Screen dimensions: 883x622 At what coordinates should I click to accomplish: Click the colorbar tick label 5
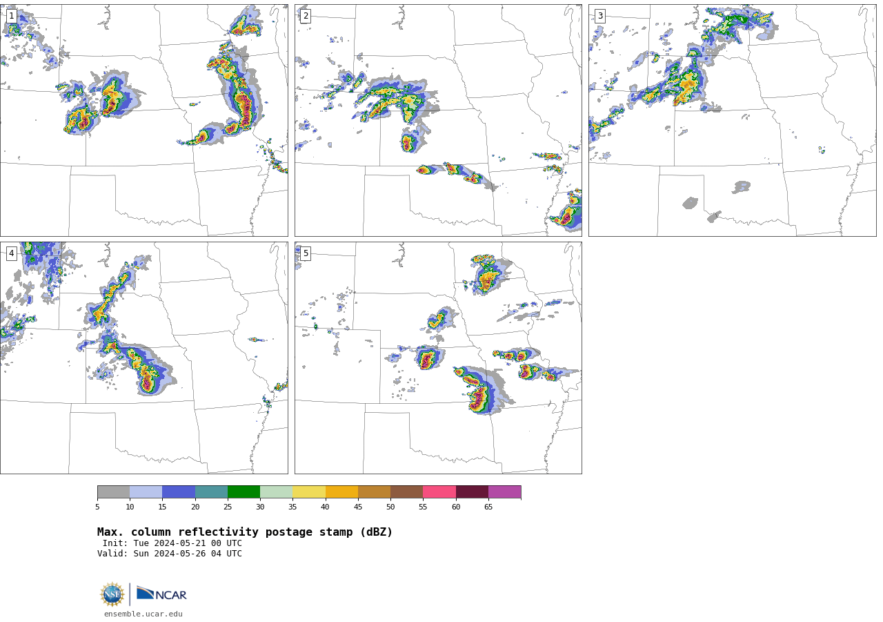pyautogui.click(x=97, y=507)
